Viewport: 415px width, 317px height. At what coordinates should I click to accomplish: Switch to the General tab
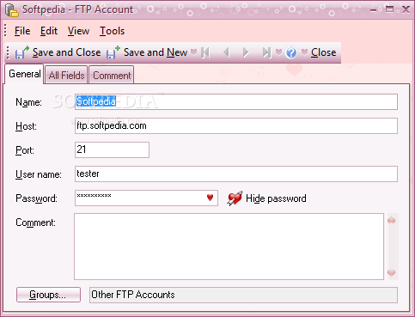pos(25,74)
